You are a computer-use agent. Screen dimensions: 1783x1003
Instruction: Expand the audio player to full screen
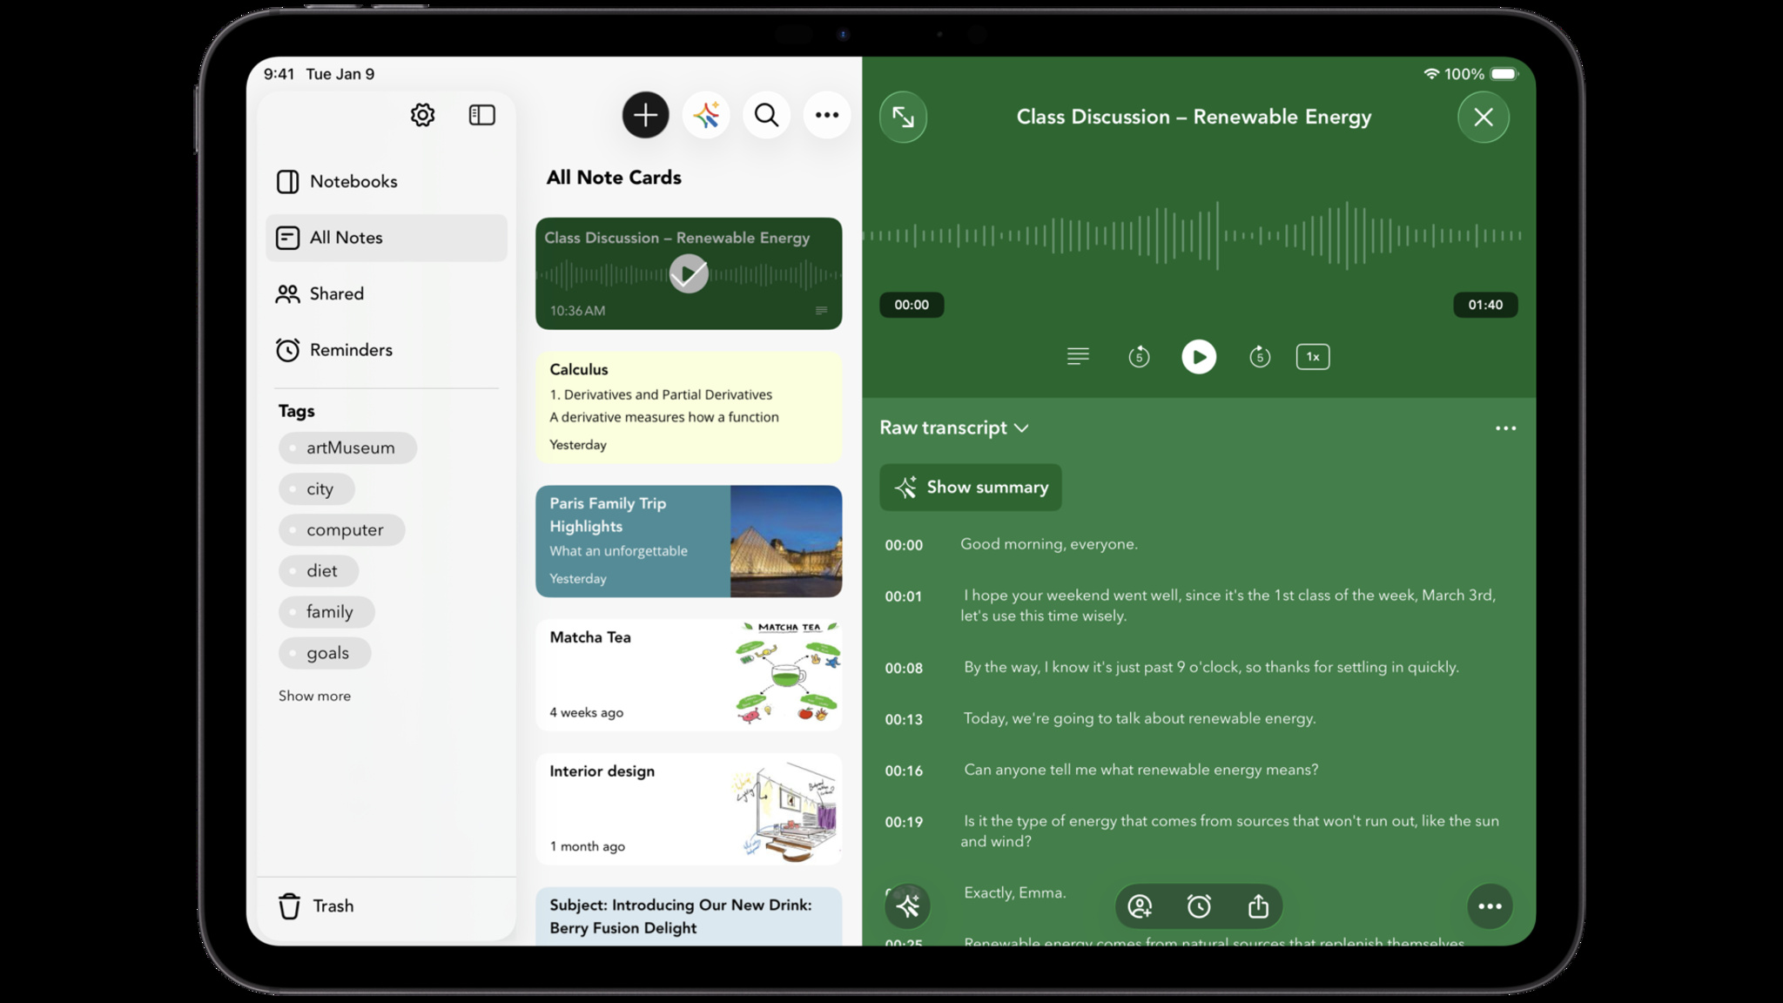[903, 118]
